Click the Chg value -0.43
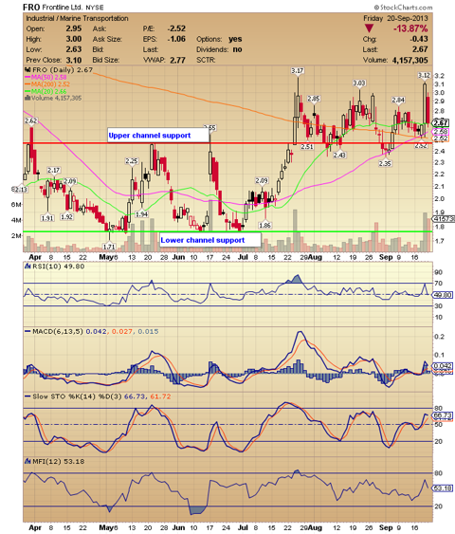Screen dimensions: 455x534 [x=419, y=39]
